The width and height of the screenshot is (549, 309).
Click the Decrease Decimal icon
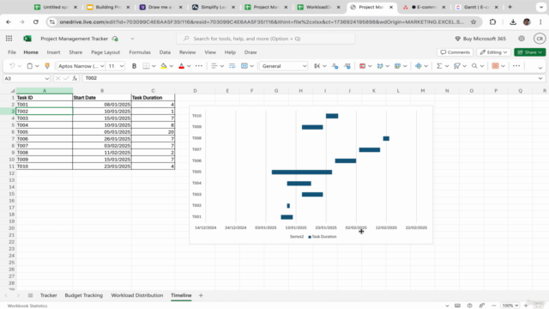pyautogui.click(x=335, y=66)
